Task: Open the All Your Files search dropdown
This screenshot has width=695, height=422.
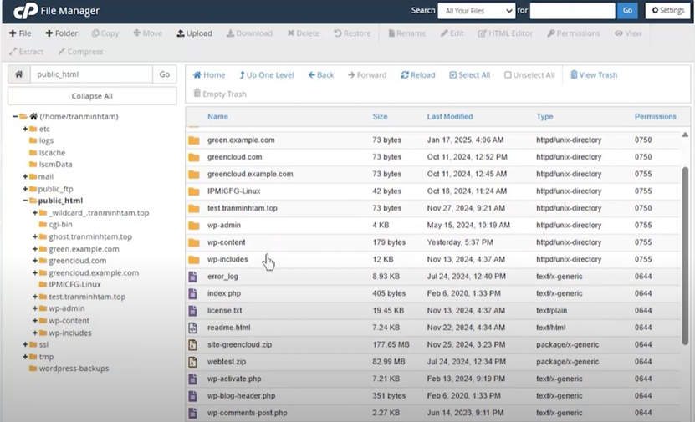Action: coord(476,11)
